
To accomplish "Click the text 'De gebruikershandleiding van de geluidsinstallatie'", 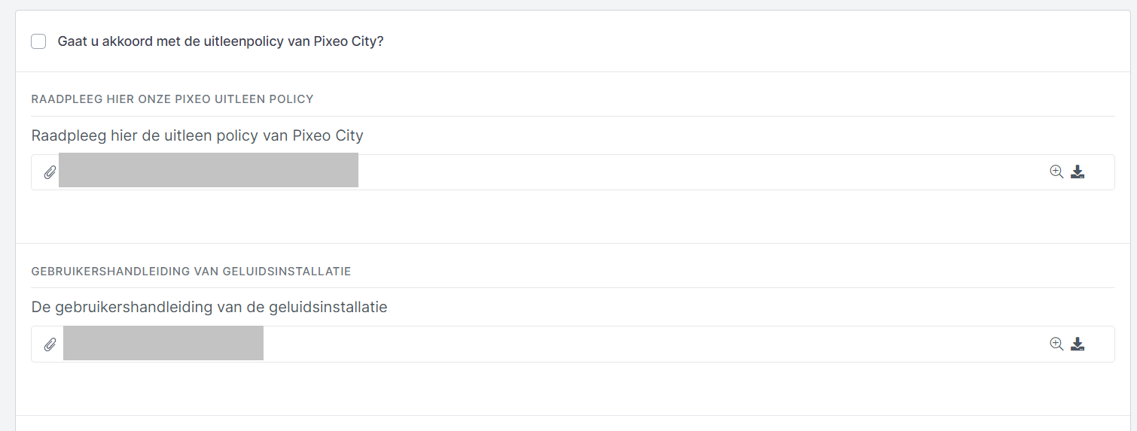I will click(209, 308).
